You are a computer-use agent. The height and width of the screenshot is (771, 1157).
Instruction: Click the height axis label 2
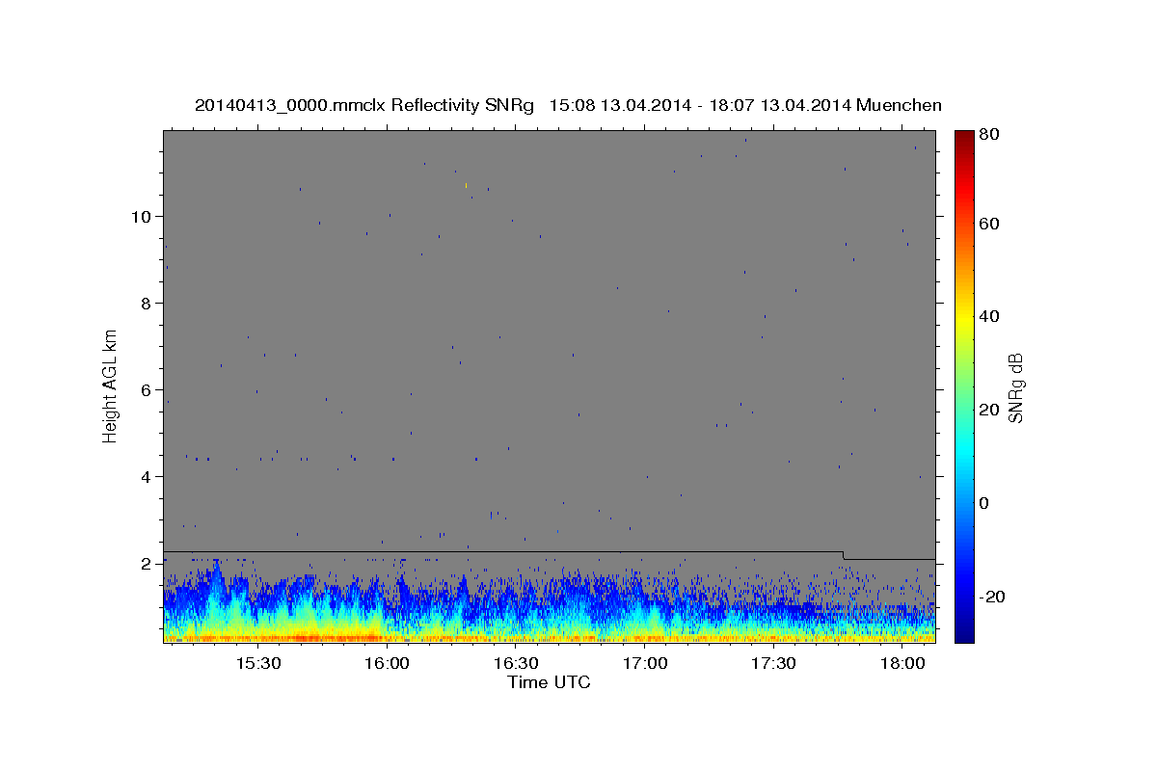[x=148, y=563]
